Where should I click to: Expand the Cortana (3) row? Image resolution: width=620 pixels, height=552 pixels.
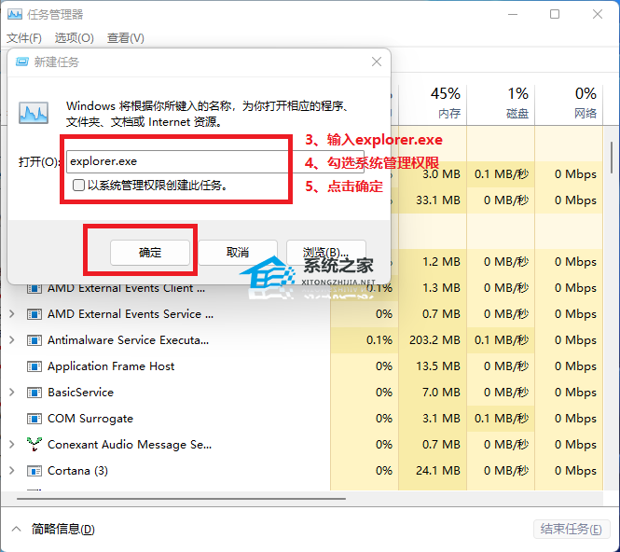12,471
